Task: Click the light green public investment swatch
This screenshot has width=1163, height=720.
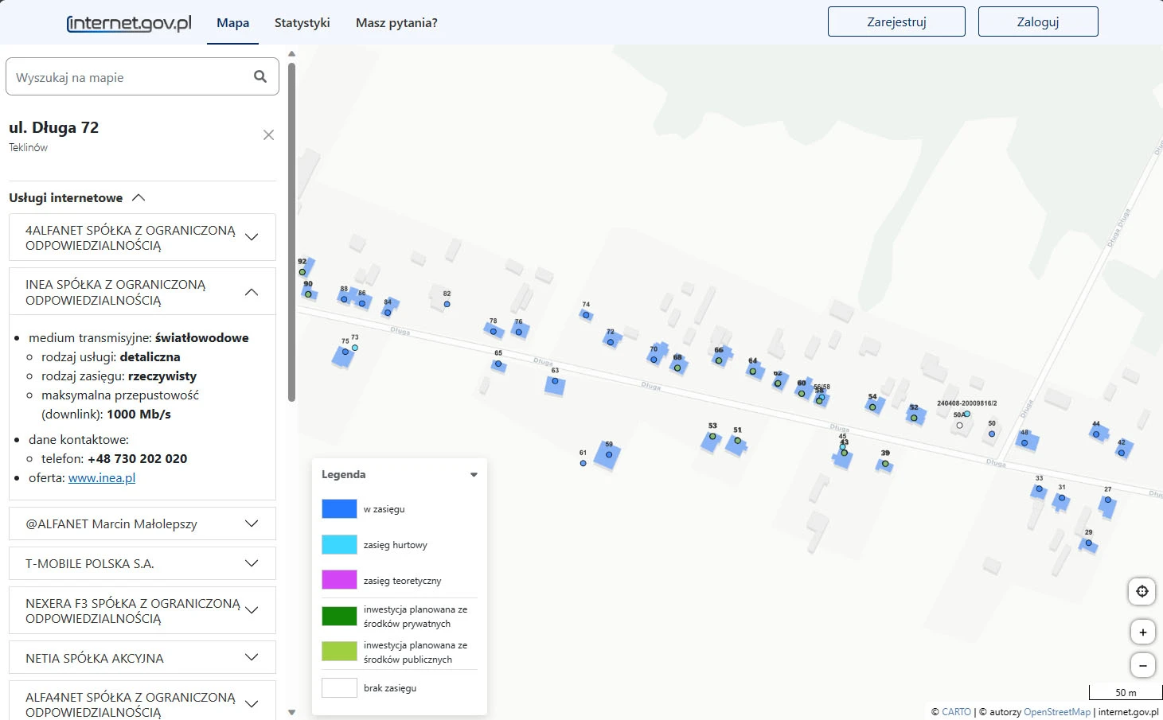Action: 339,652
